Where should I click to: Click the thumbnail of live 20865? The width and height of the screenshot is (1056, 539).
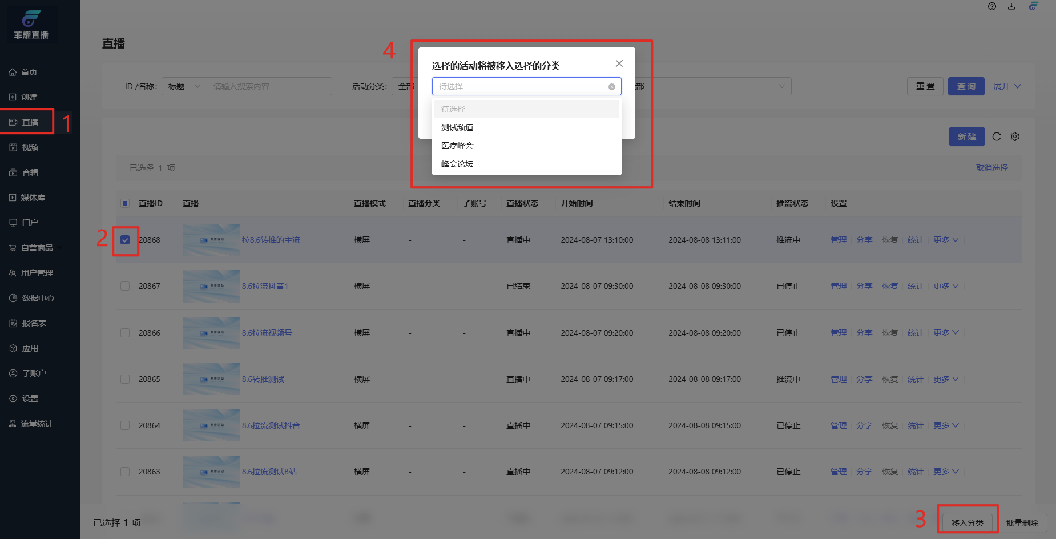coord(211,379)
